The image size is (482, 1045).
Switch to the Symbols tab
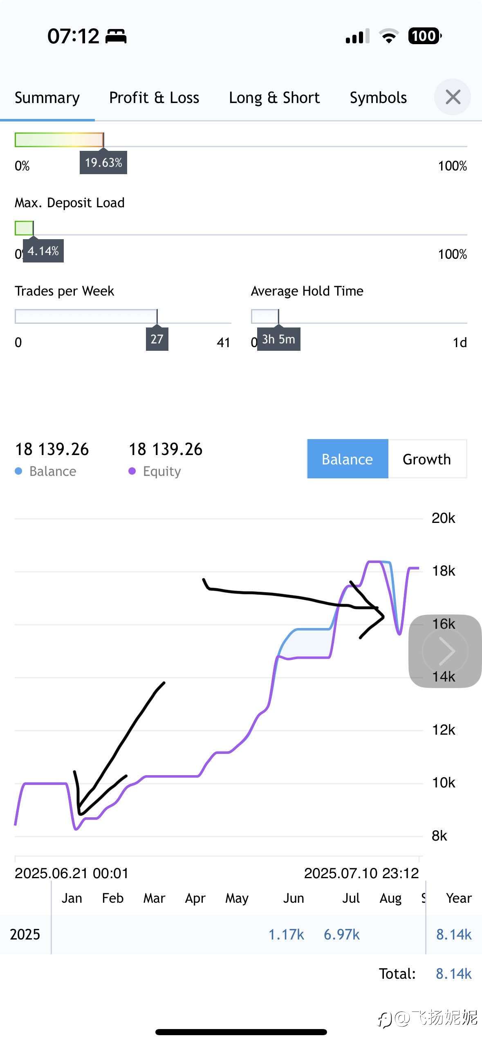point(378,98)
